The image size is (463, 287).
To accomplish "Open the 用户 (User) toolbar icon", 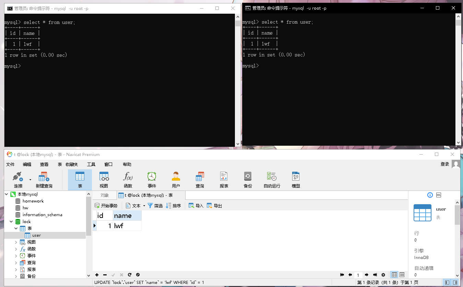I will tap(176, 180).
